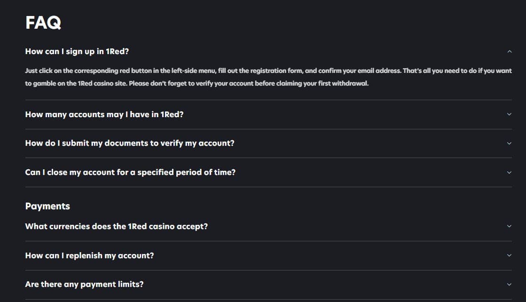Click the chevron next to the currencies question

(x=510, y=226)
